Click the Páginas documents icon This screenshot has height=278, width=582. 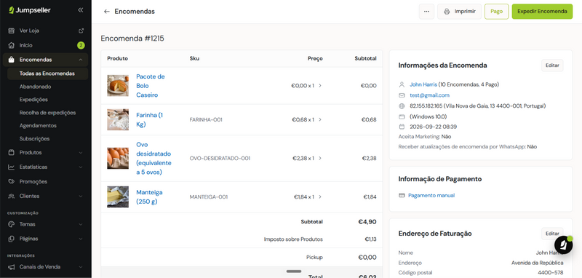point(12,239)
